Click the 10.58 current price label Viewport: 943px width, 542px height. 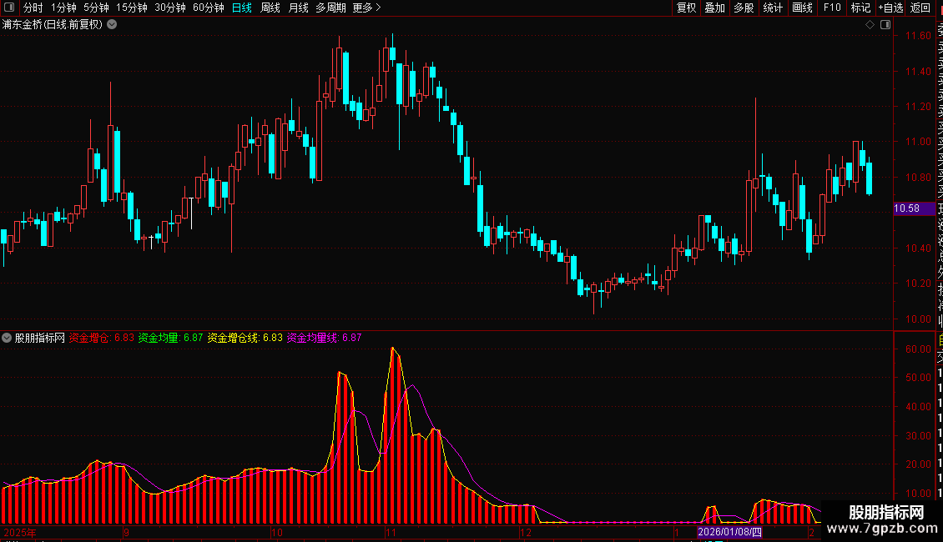pyautogui.click(x=914, y=208)
